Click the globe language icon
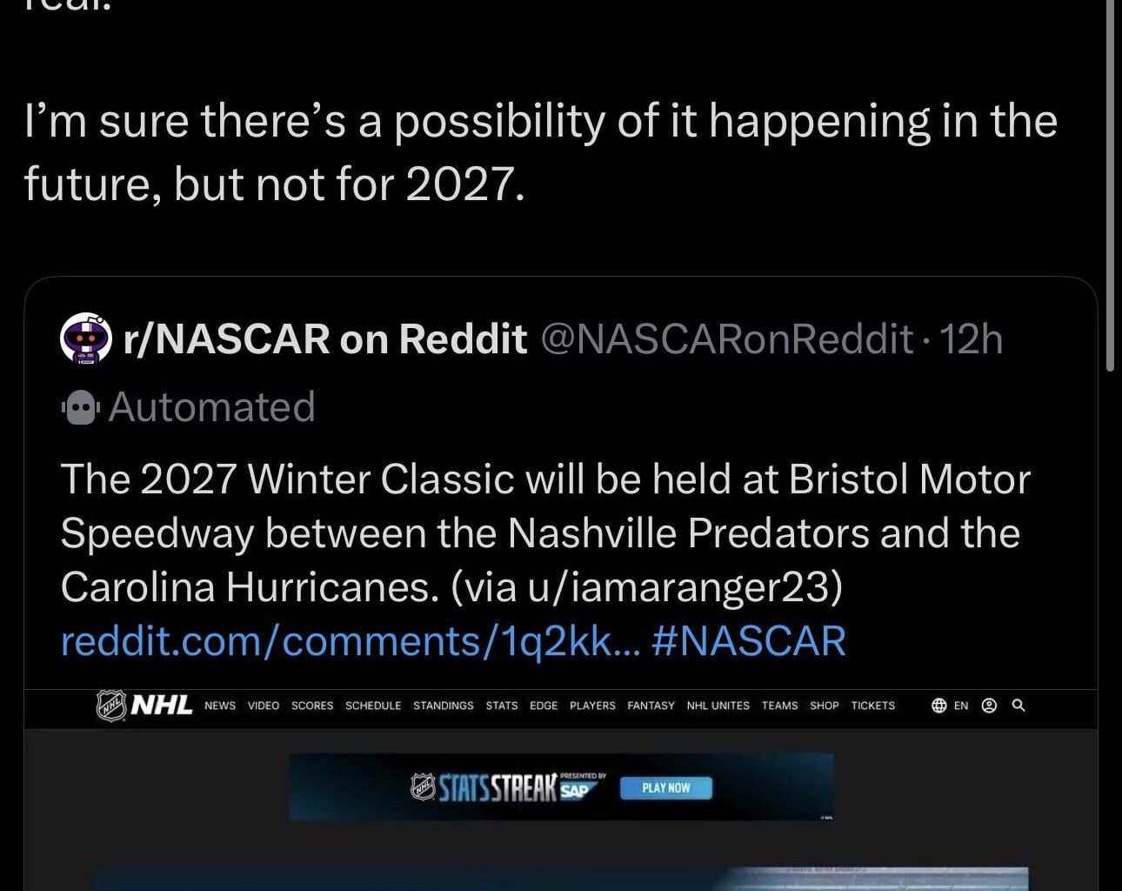This screenshot has width=1122, height=891. [x=940, y=706]
